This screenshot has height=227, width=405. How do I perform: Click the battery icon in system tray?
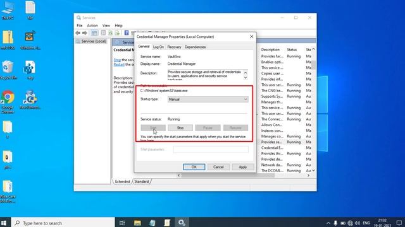click(343, 223)
